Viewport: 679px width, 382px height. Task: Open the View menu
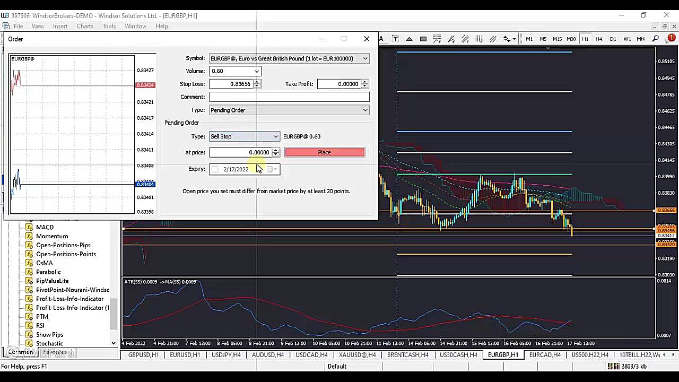[38, 26]
